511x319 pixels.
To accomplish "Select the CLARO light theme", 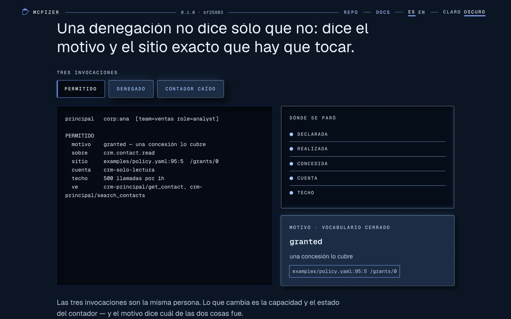I will (452, 12).
